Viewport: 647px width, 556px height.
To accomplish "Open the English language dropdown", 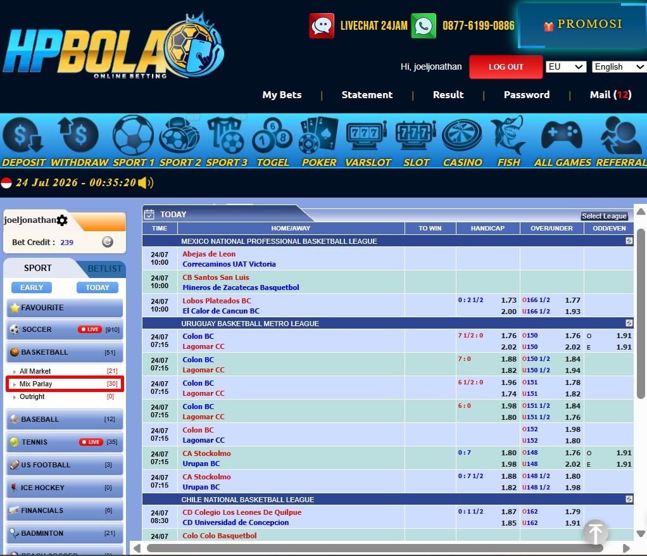I will 619,67.
